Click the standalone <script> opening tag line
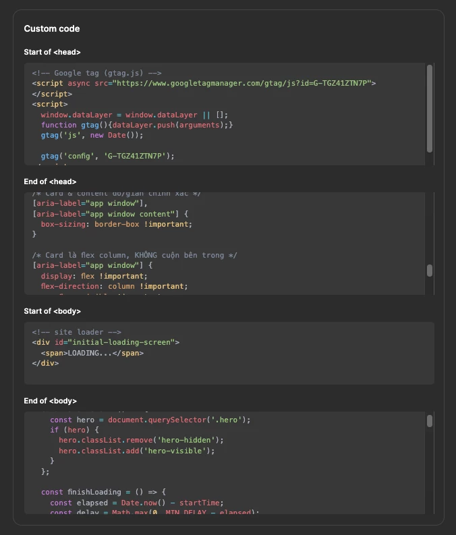The image size is (456, 535). point(50,104)
